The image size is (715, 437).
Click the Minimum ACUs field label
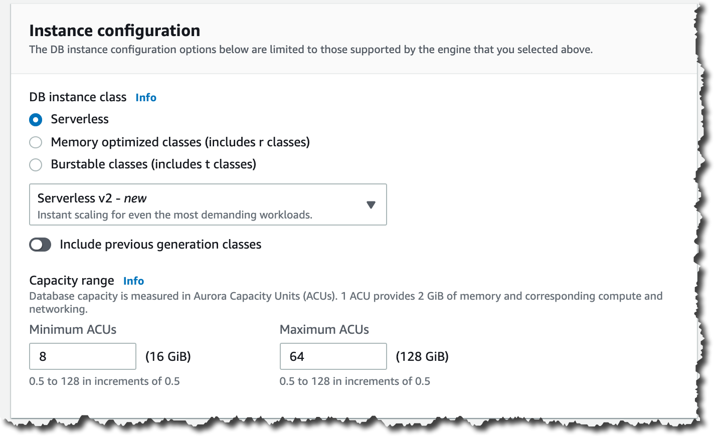point(73,330)
